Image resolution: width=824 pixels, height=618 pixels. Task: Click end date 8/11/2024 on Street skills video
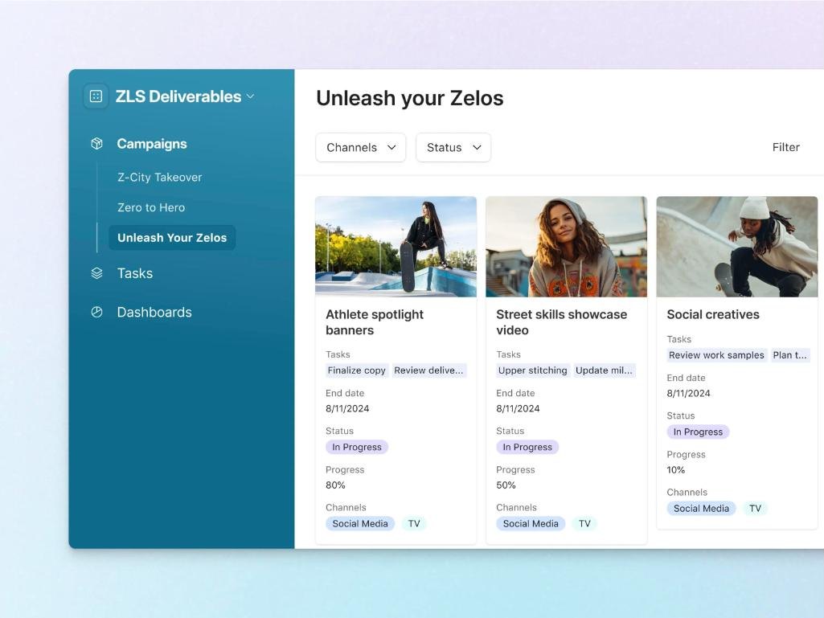[519, 408]
